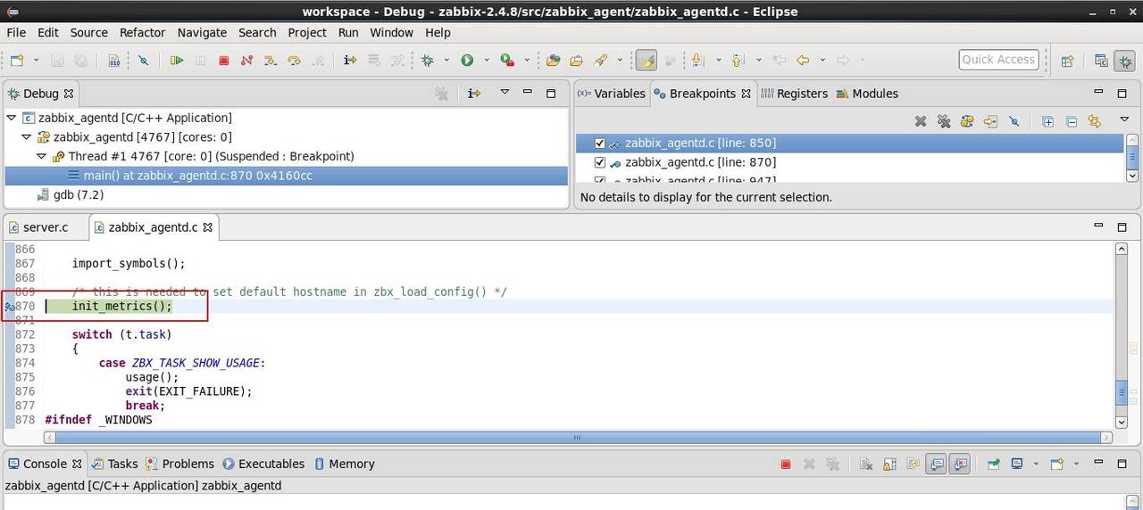1143x510 pixels.
Task: Open the server.c editor tab
Action: click(x=45, y=227)
